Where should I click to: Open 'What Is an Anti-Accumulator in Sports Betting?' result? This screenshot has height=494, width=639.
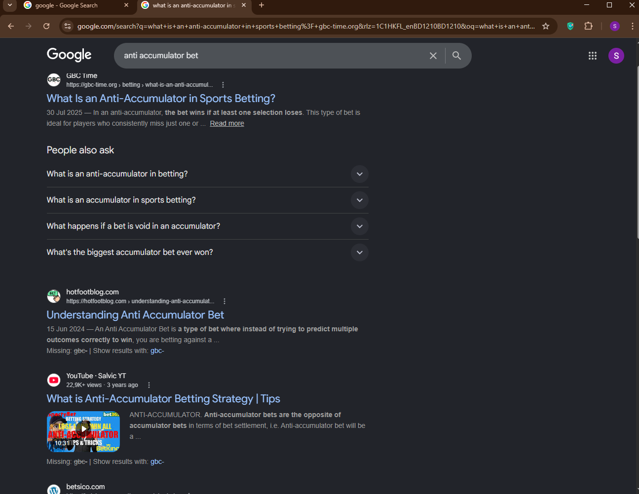pyautogui.click(x=161, y=99)
